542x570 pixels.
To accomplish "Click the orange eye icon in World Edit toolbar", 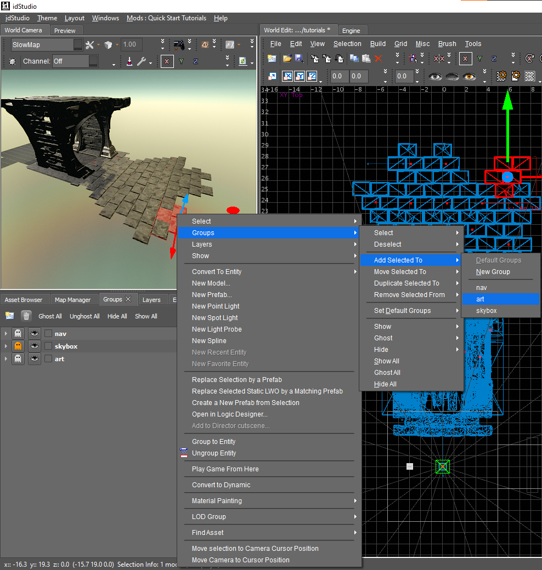I will point(469,76).
